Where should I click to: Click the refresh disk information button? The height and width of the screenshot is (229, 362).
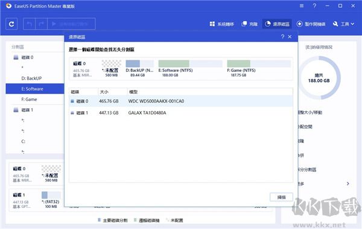coord(11,24)
